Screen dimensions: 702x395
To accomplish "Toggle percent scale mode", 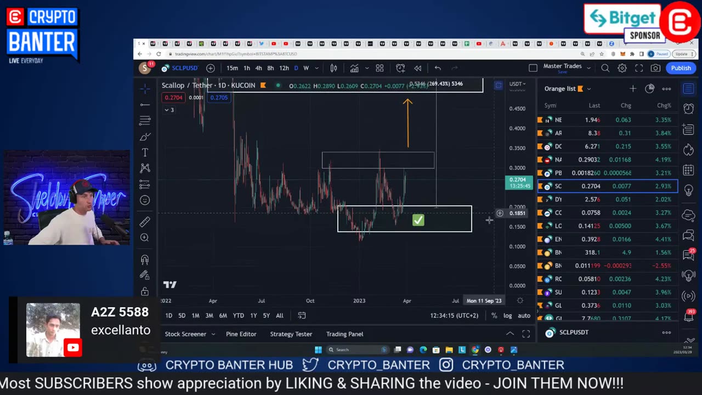I will [x=494, y=315].
